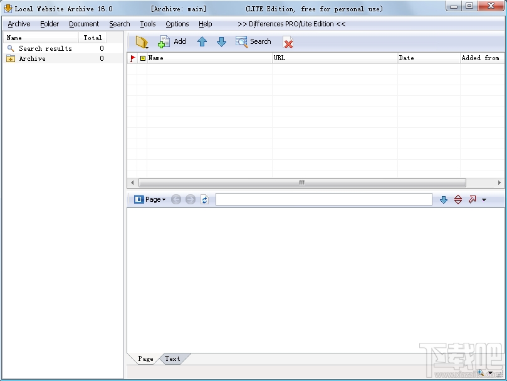The width and height of the screenshot is (507, 381).
Task: Switch to the Page tab
Action: coord(145,358)
